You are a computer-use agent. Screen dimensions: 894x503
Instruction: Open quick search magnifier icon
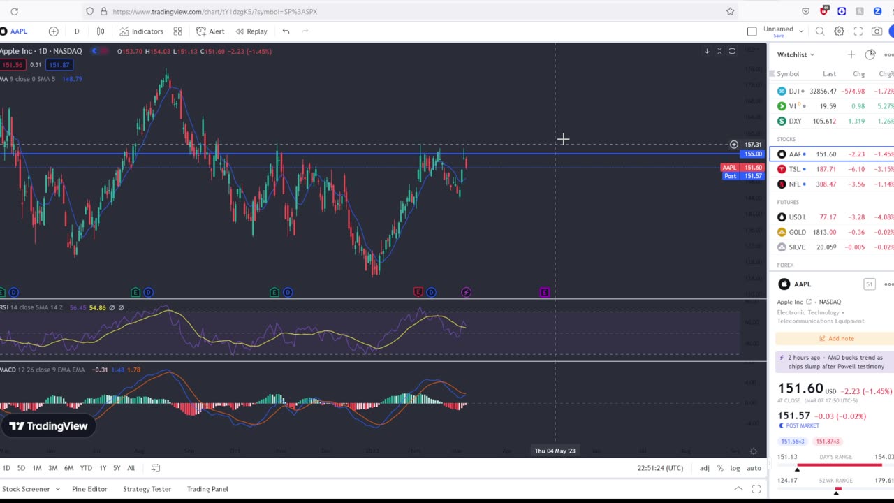tap(820, 31)
